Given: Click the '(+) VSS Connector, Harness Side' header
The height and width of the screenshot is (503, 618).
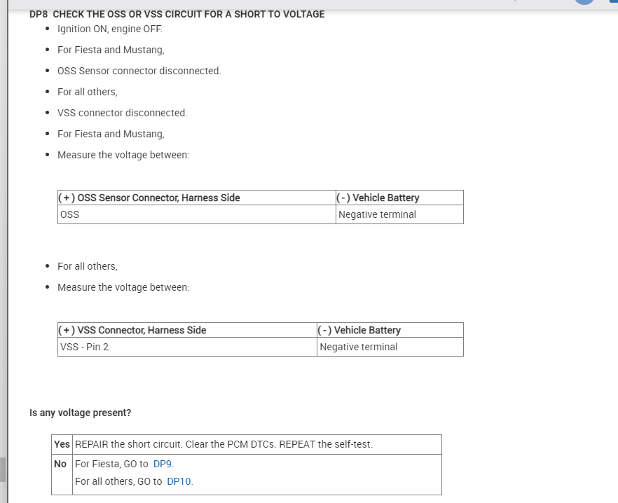Looking at the screenshot, I should (132, 330).
